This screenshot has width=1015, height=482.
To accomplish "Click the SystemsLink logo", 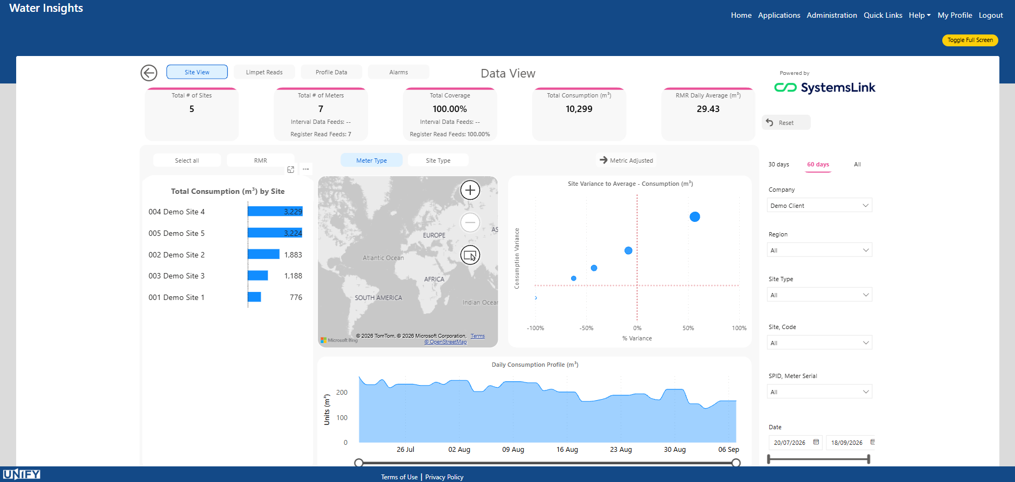I will 825,87.
